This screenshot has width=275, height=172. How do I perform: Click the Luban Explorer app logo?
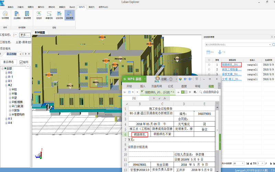coord(2,3)
